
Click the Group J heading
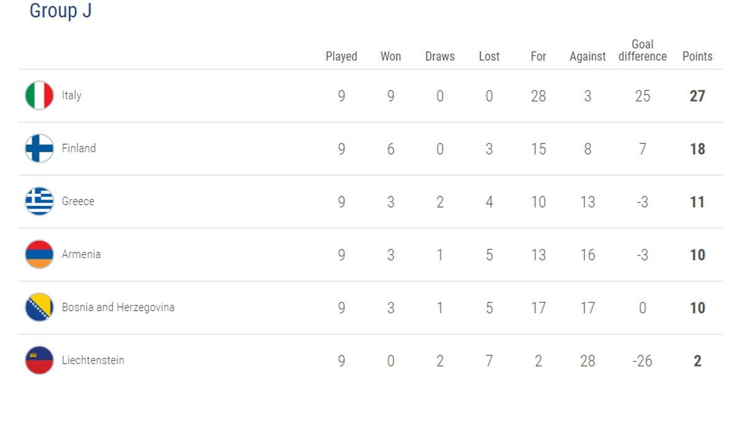click(x=61, y=11)
